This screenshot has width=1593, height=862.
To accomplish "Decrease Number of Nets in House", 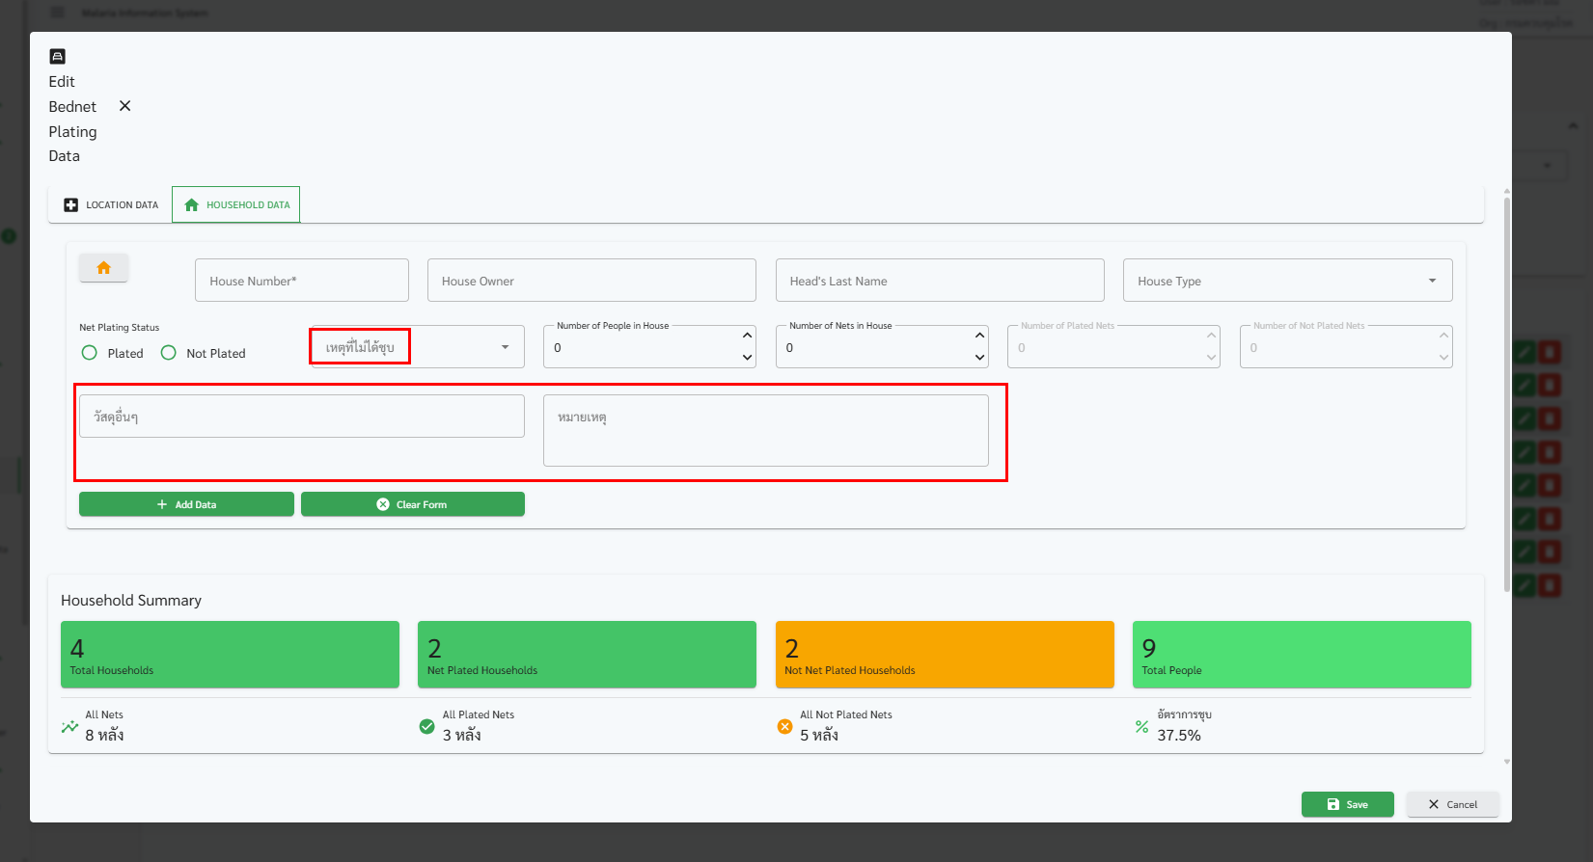I will [979, 358].
